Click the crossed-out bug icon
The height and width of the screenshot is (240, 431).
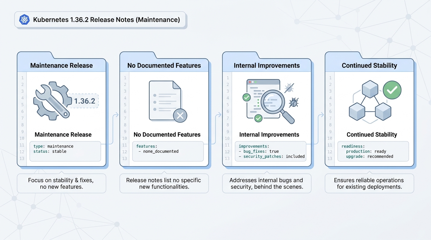click(289, 88)
